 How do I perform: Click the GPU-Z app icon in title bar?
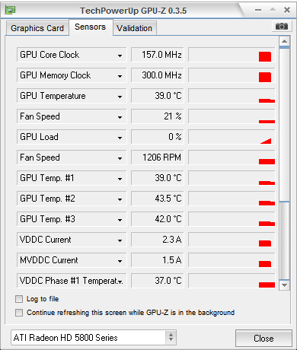tap(11, 10)
